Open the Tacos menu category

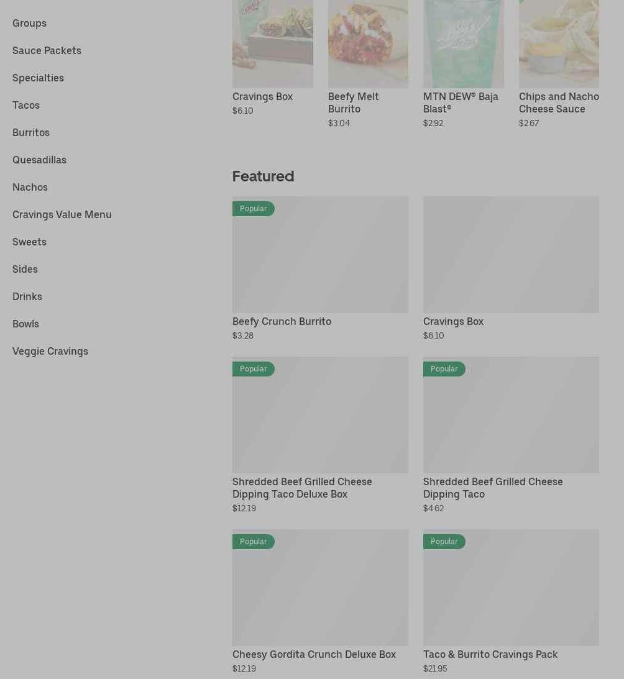click(26, 105)
